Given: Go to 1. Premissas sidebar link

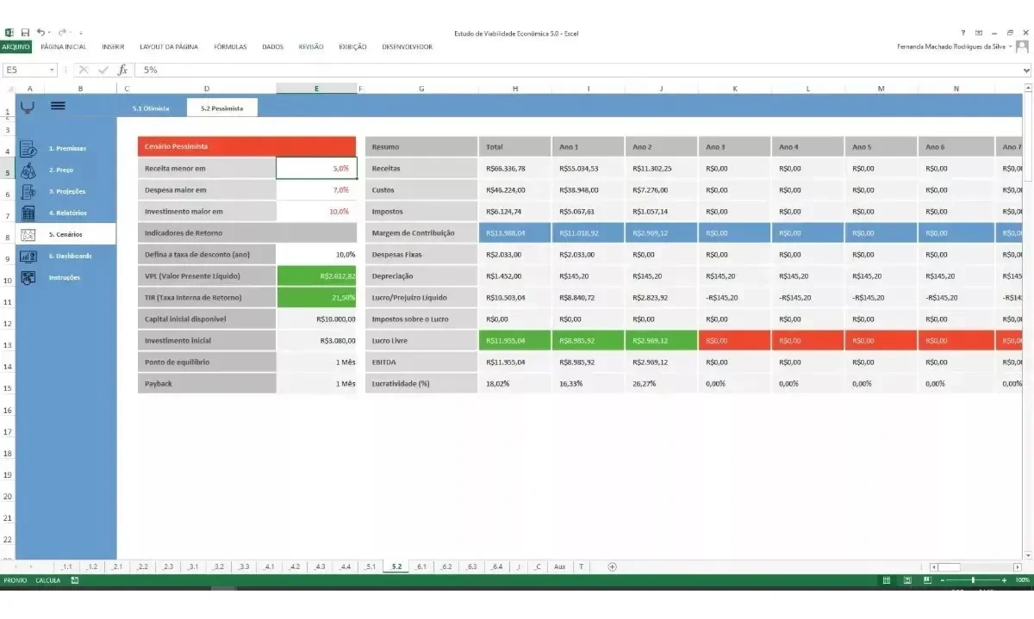Looking at the screenshot, I should (x=67, y=148).
